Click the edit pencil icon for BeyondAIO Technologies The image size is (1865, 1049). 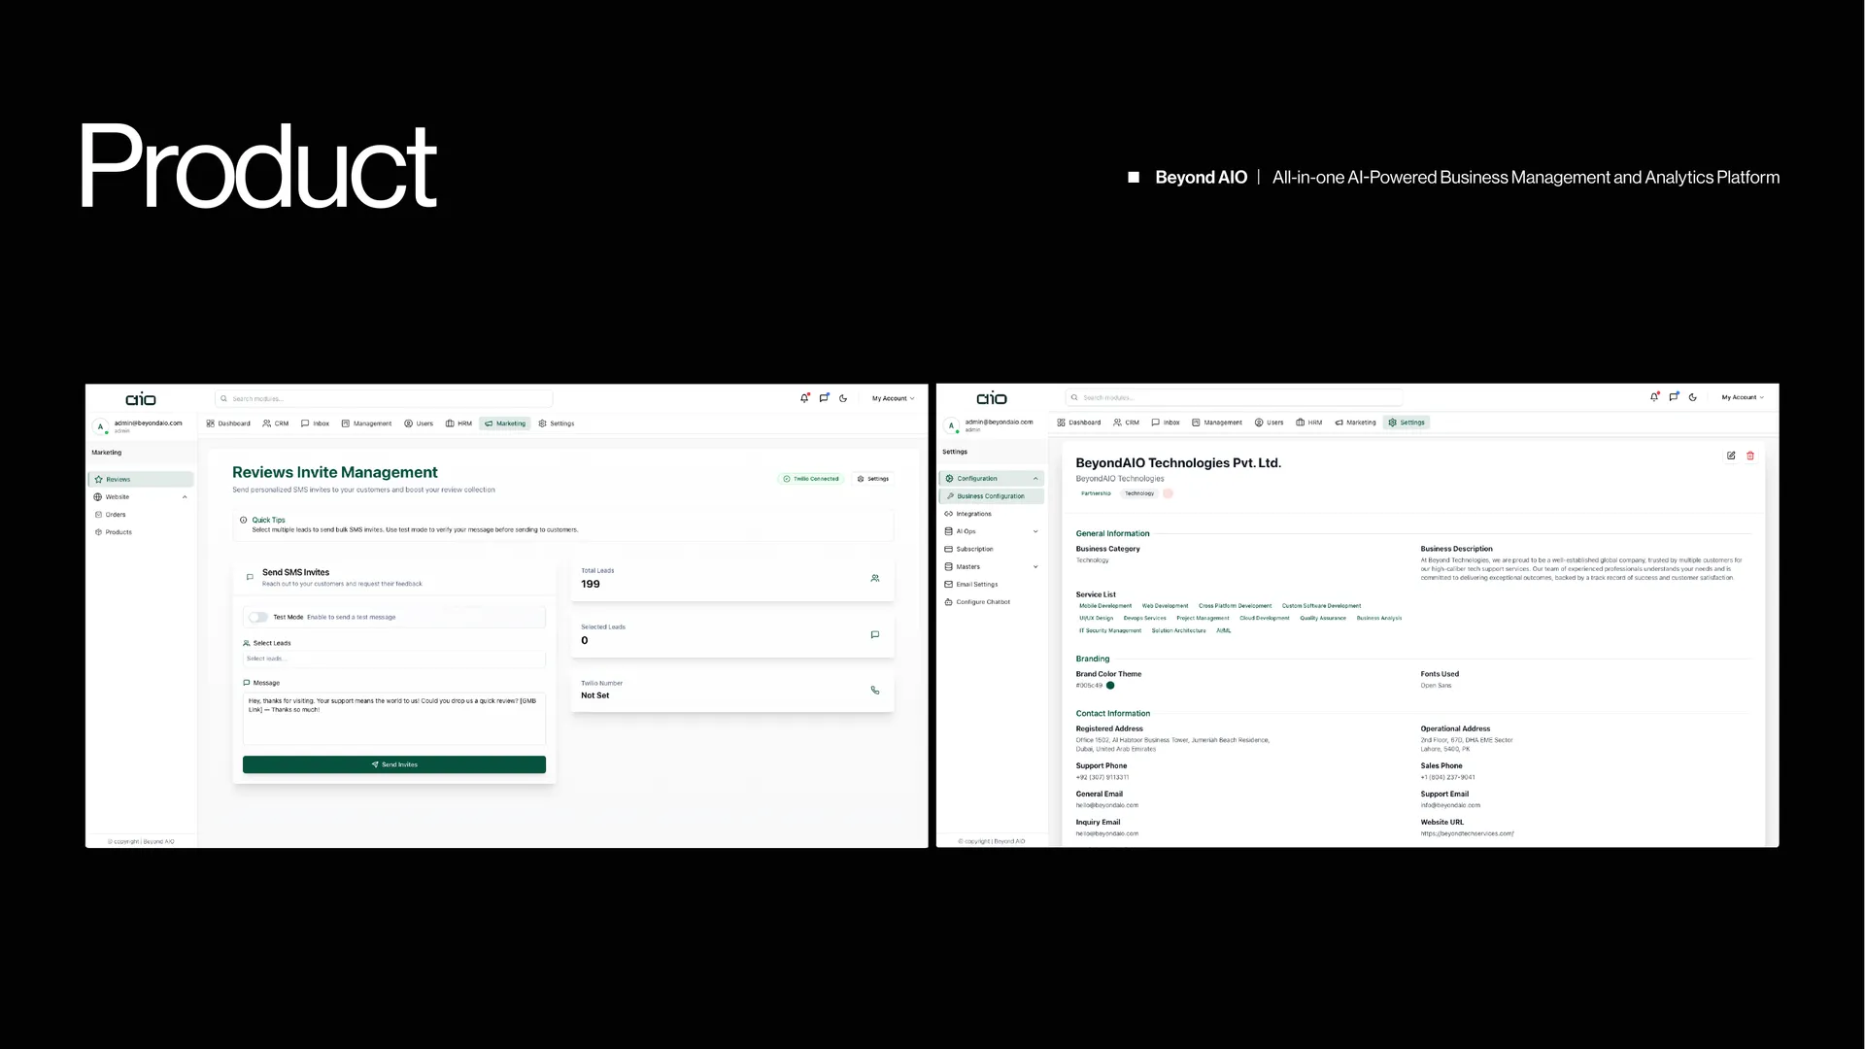point(1731,456)
